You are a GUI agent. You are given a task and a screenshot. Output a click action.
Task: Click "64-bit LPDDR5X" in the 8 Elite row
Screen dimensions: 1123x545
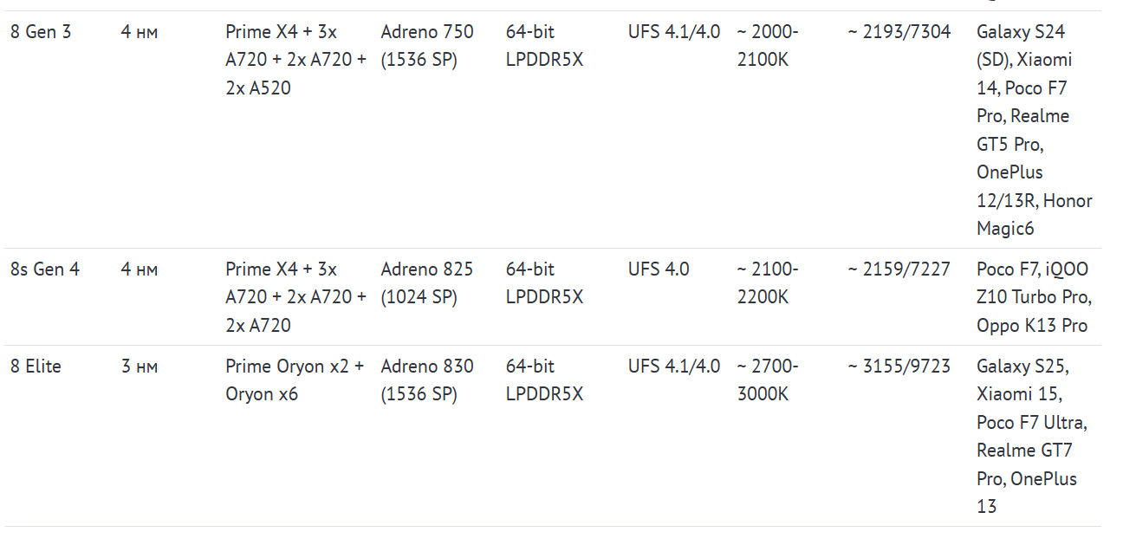click(544, 380)
